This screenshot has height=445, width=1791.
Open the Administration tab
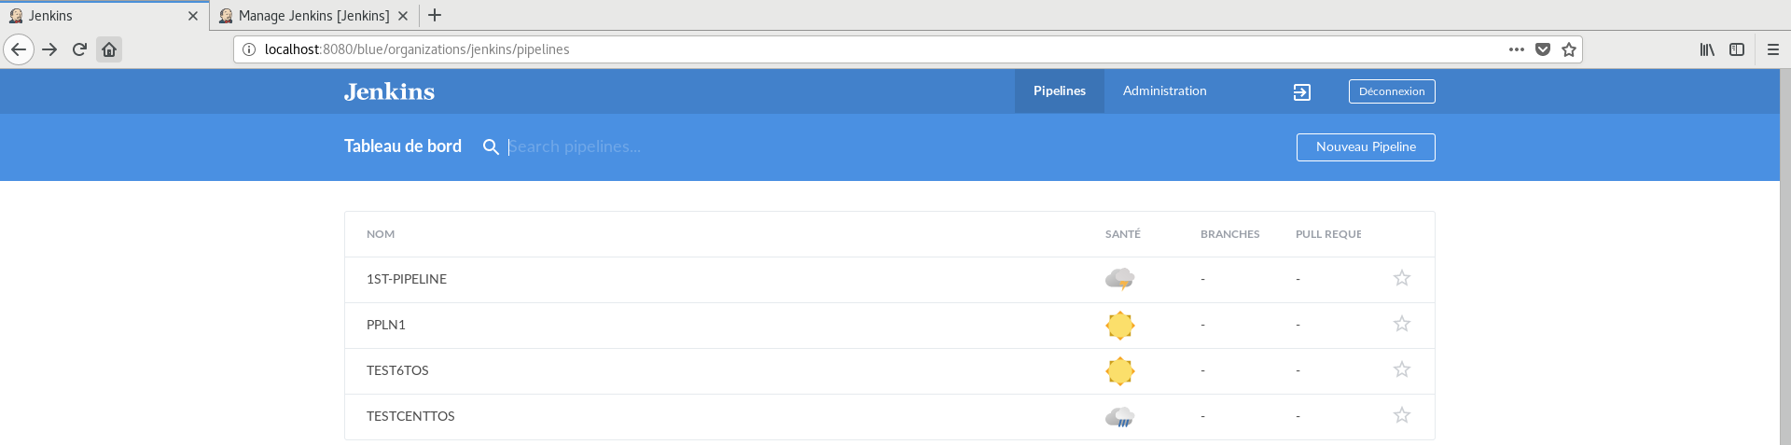[x=1164, y=91]
